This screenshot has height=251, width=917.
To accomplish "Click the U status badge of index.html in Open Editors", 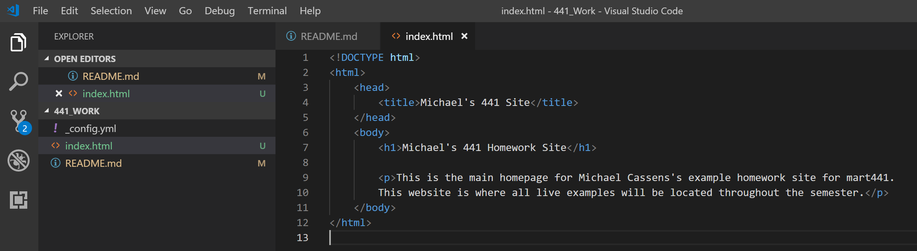I will point(262,94).
